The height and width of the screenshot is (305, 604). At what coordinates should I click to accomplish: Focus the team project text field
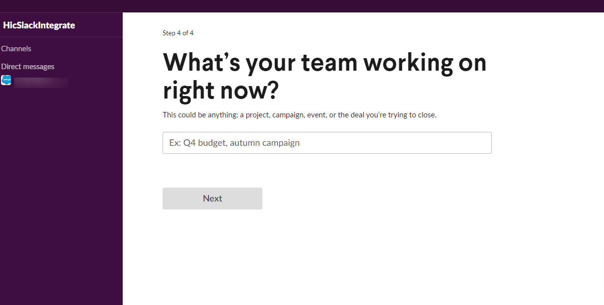point(327,143)
